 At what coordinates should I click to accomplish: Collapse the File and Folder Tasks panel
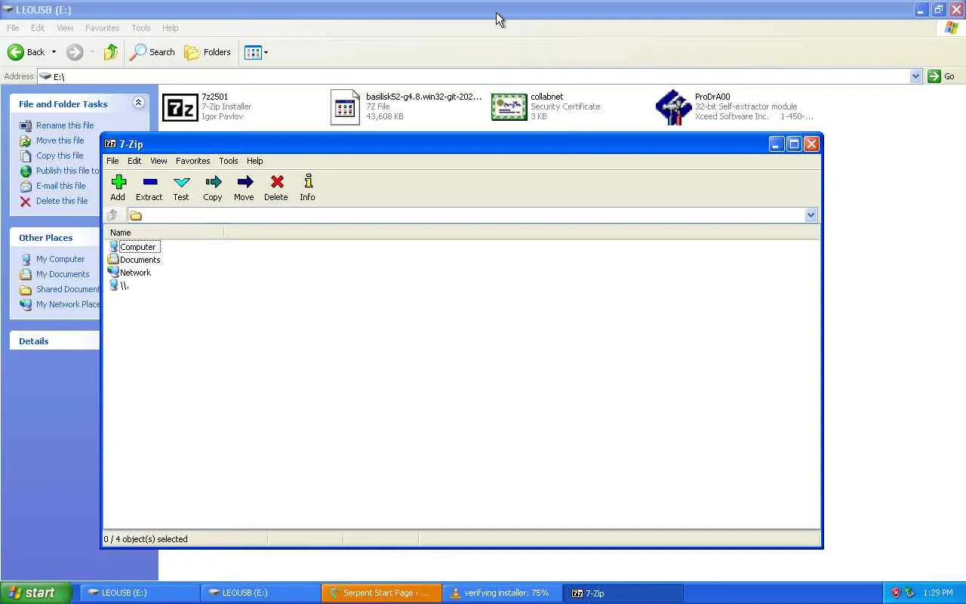click(x=138, y=103)
